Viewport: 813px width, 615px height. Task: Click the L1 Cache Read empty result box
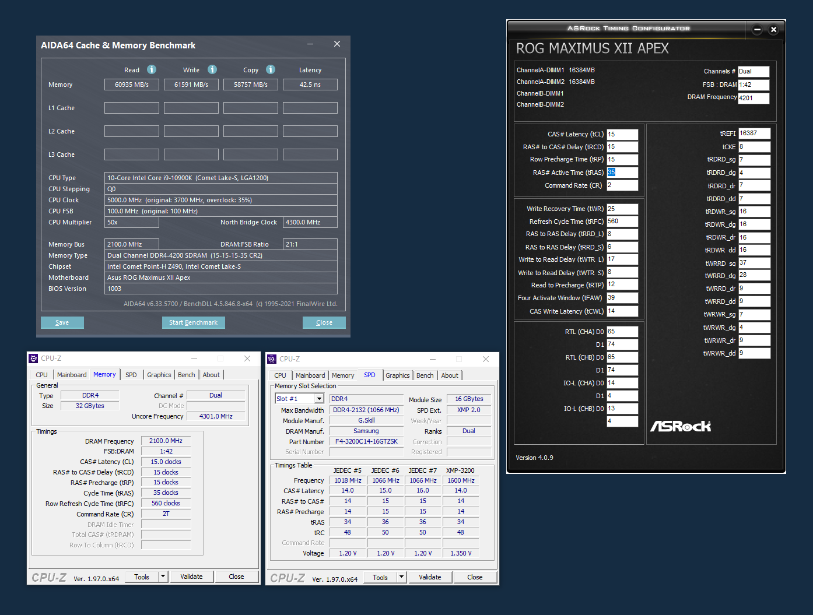(132, 108)
